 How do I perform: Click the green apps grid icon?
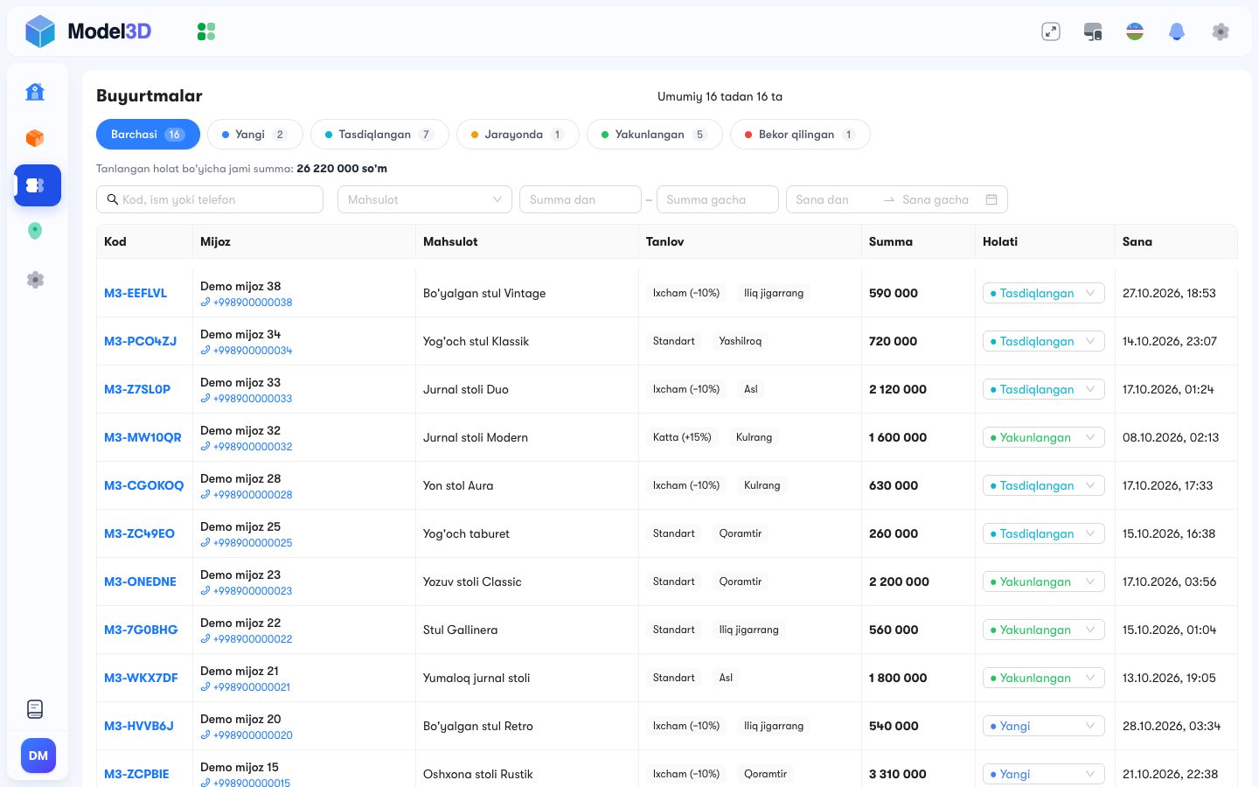(x=206, y=31)
